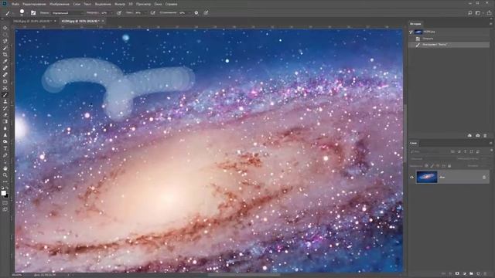495x278 pixels.
Task: Select the Zoom magnifier tool
Action: 5,175
